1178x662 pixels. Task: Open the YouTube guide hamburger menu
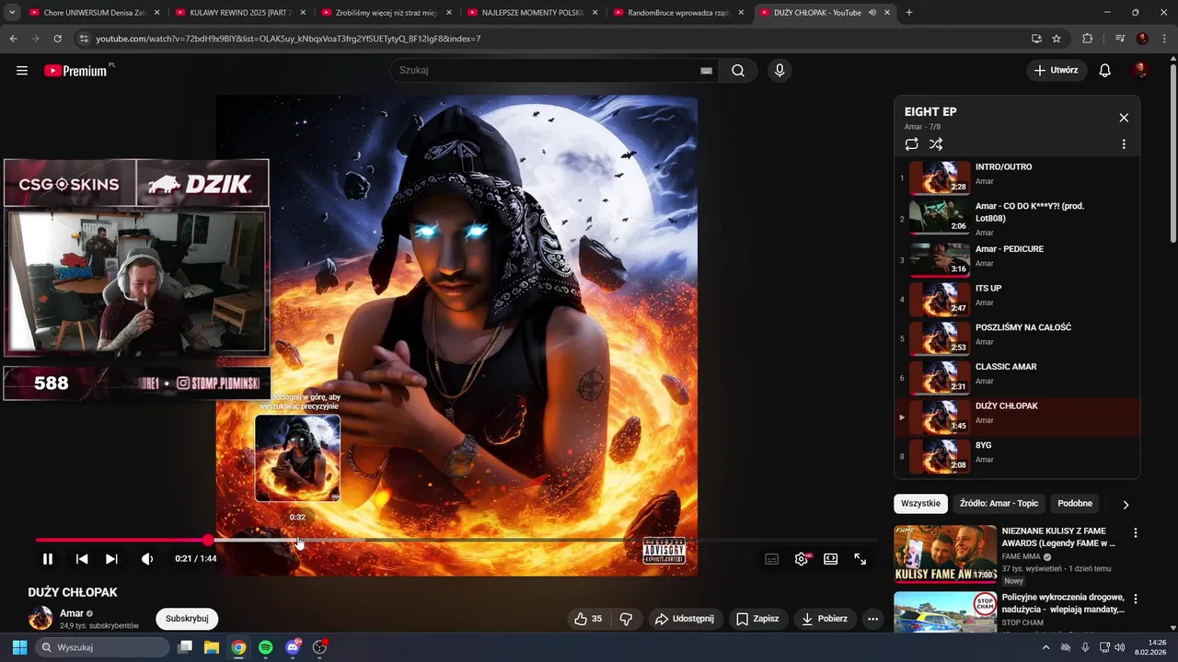(x=22, y=71)
